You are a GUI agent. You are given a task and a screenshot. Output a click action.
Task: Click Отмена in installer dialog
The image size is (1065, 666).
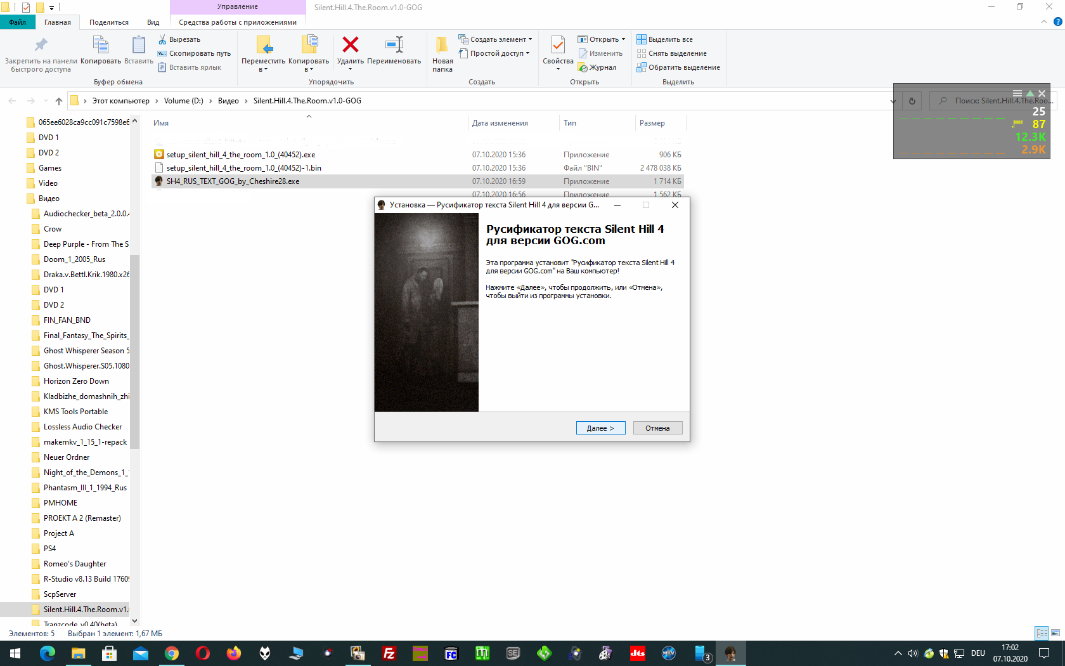[657, 428]
